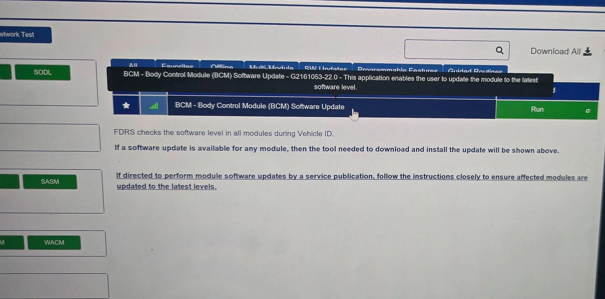Click the SASM button

[50, 181]
